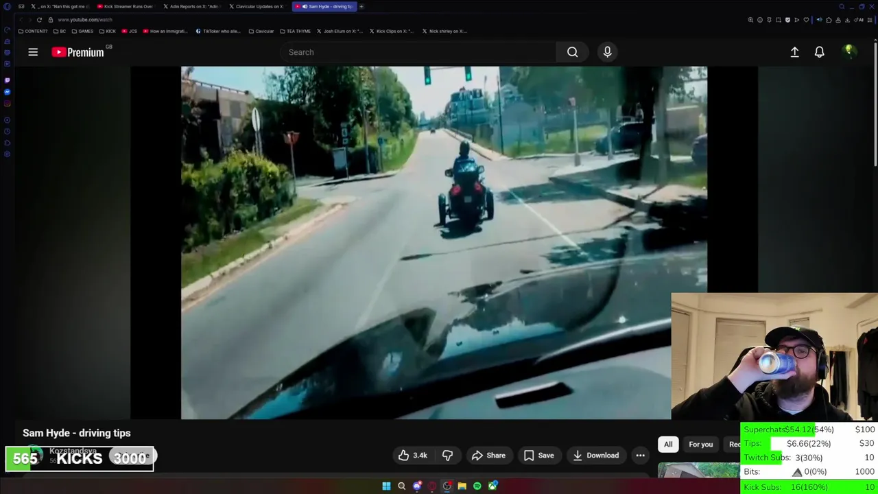
Task: Open the extensions cube icon
Action: (x=829, y=20)
